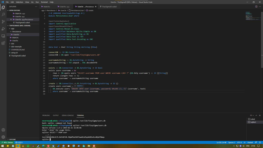Open Remote Explorer view
This screenshot has height=148, width=263.
click(3, 36)
